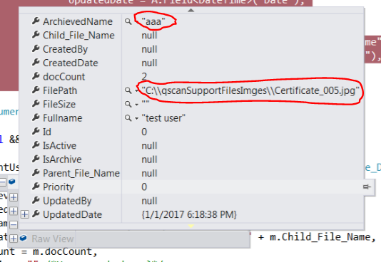Click wrench icon next to Fullname
The width and height of the screenshot is (381, 262).
[36, 117]
